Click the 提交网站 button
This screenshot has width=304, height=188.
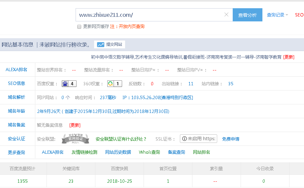(110, 44)
